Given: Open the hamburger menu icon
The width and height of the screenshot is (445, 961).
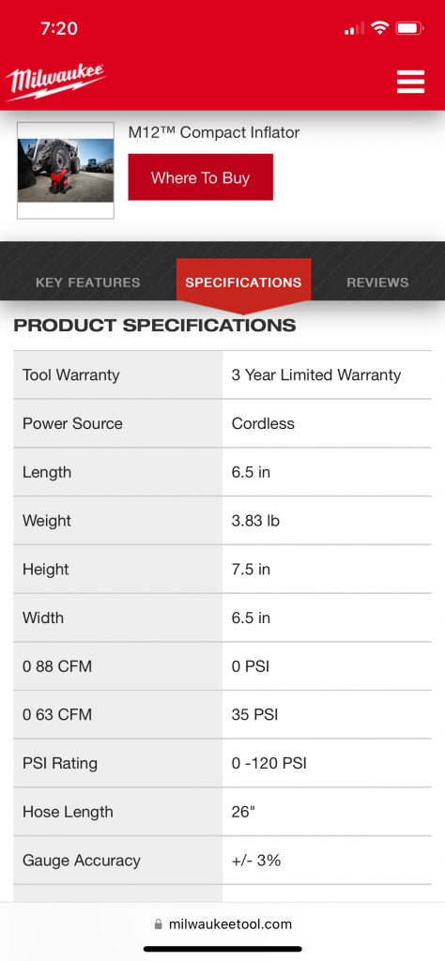Looking at the screenshot, I should pos(410,82).
